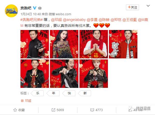
Task: Click the weibo.com source link
Action: (63, 14)
